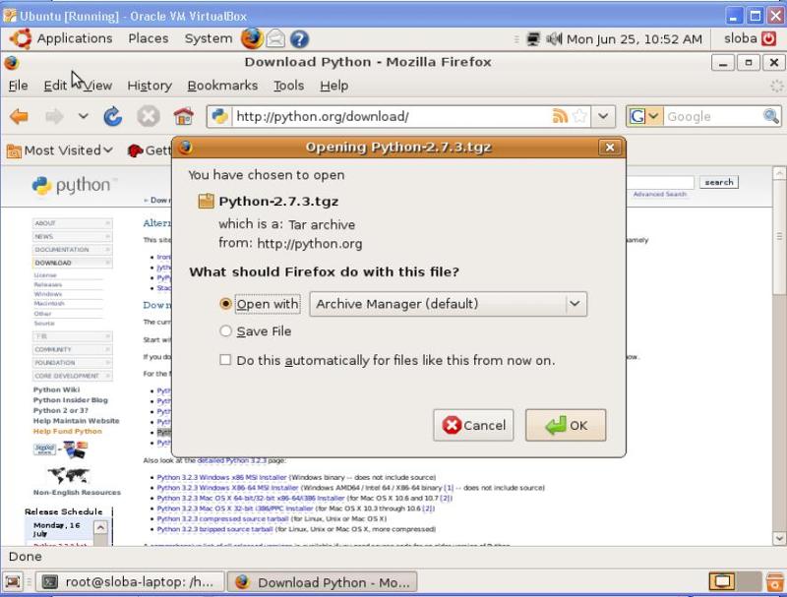Image resolution: width=787 pixels, height=597 pixels.
Task: Bookmark page with the star icon
Action: click(579, 116)
